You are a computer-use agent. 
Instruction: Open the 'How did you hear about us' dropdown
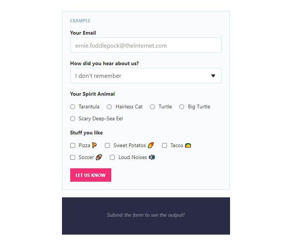146,76
